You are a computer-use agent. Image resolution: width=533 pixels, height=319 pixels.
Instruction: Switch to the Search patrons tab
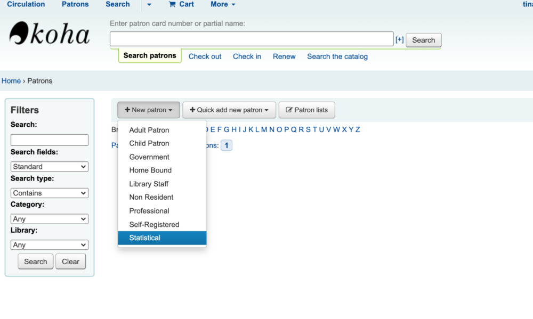coord(150,55)
